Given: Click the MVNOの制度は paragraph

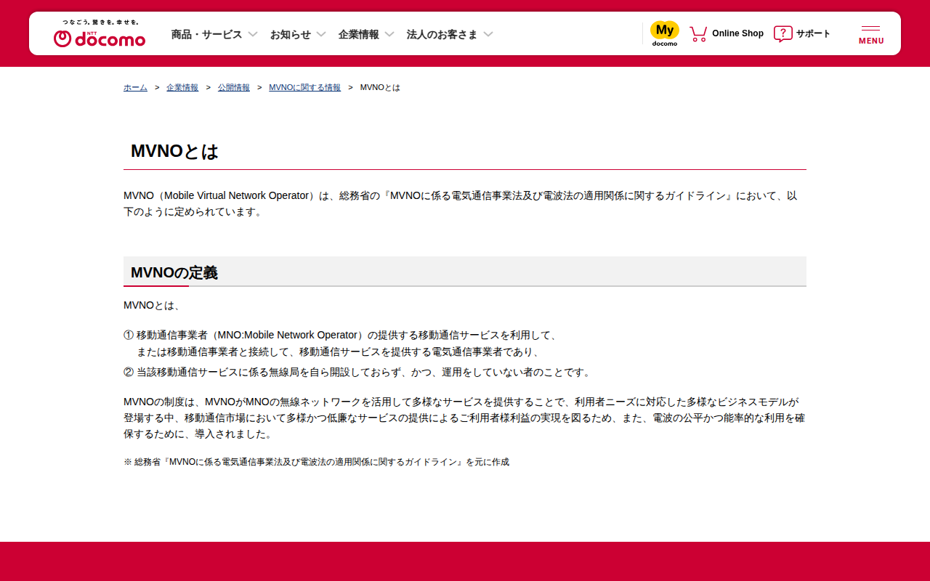Looking at the screenshot, I should coord(464,418).
